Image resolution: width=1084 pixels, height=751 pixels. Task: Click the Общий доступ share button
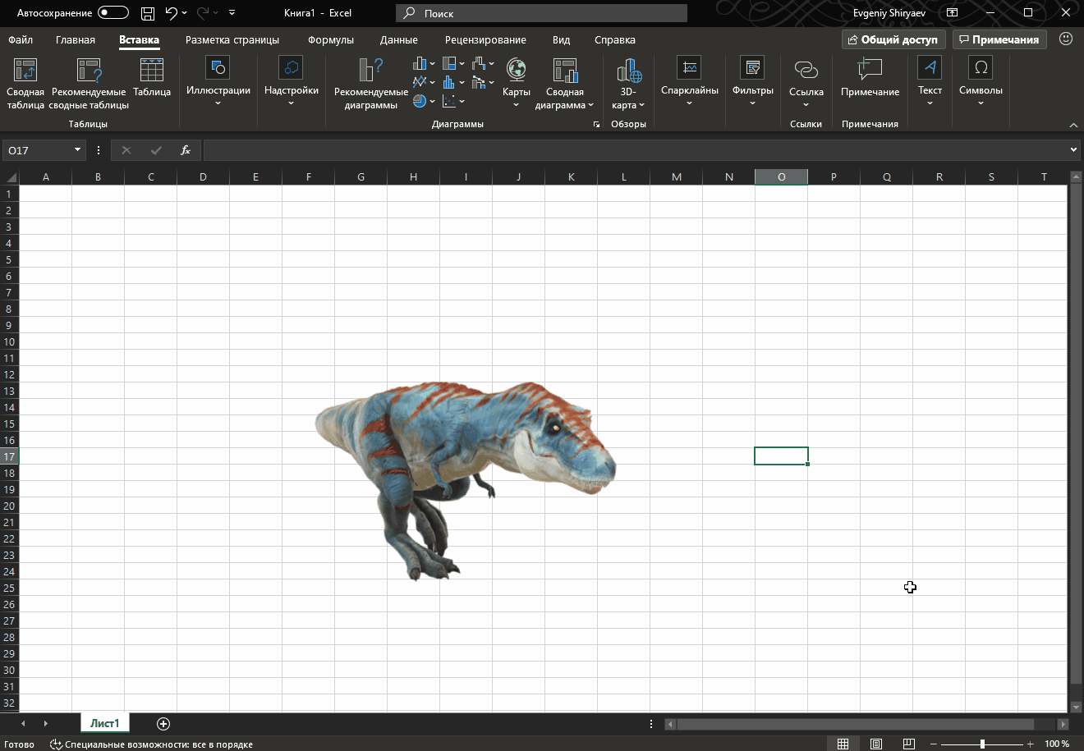[x=894, y=39]
